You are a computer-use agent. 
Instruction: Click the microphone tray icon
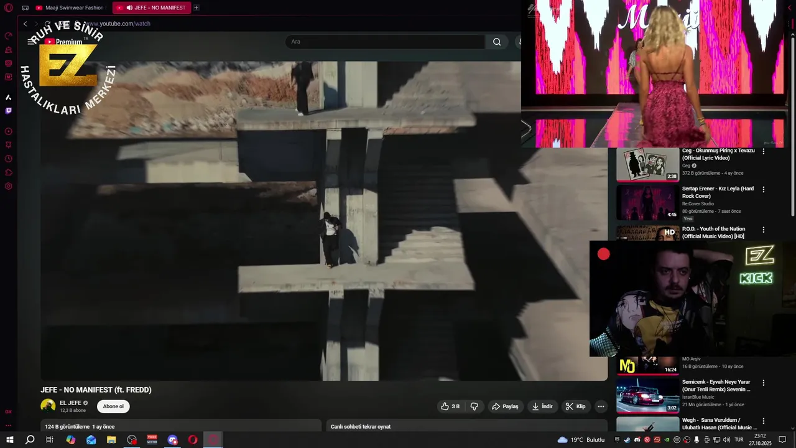click(x=696, y=440)
